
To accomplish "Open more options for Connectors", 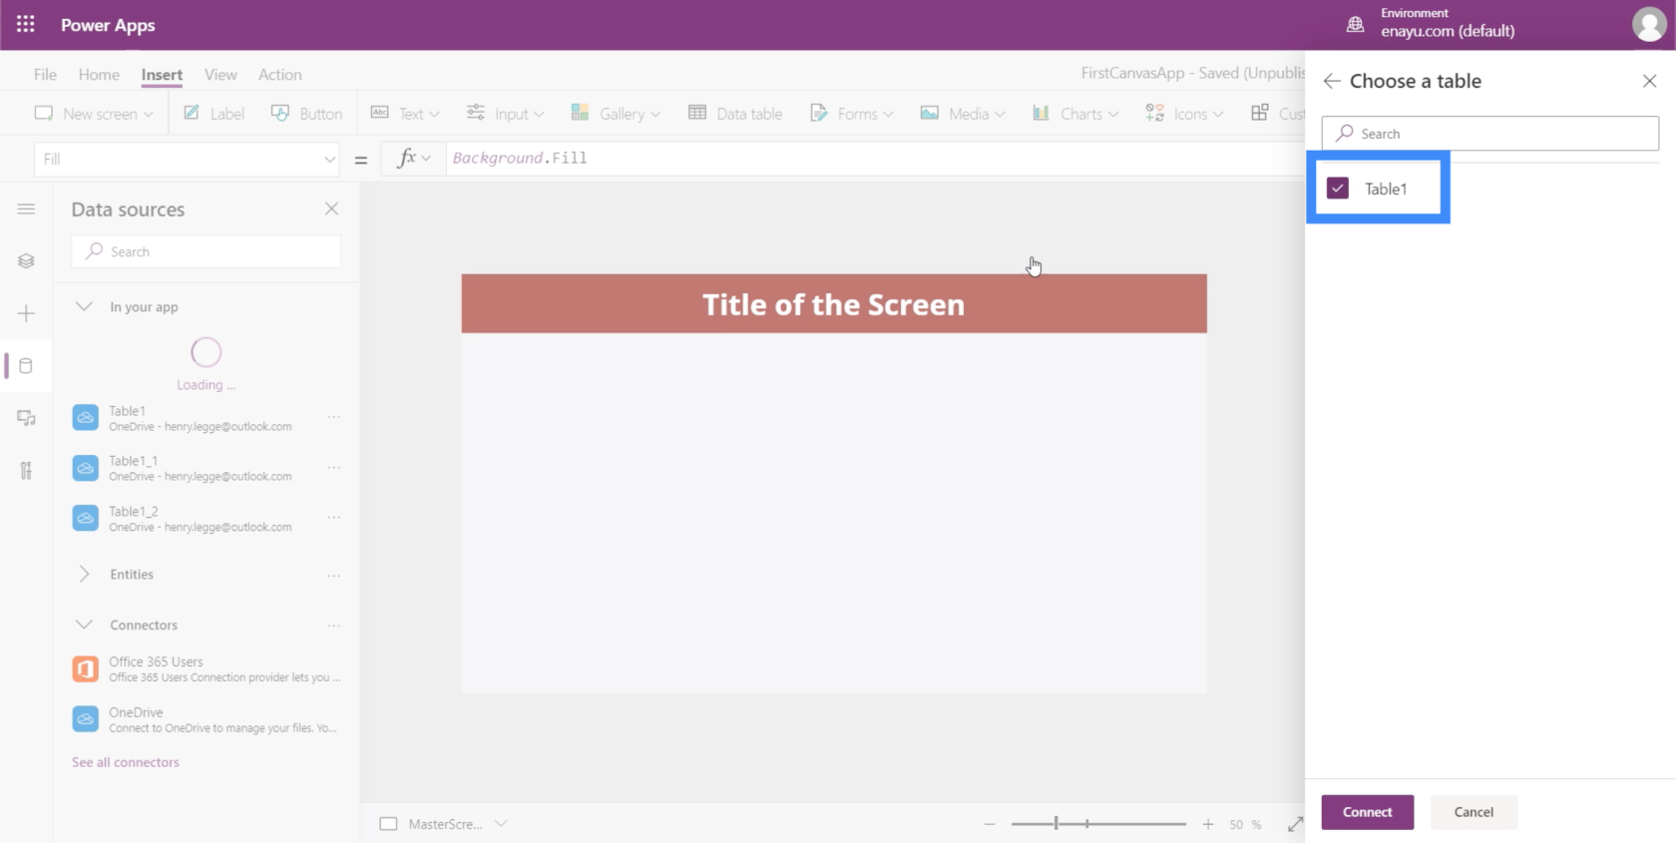I will 334,626.
